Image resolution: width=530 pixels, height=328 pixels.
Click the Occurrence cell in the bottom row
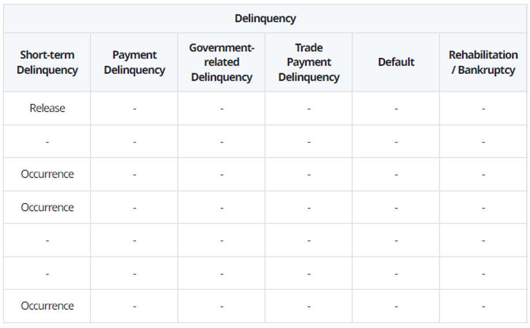(47, 306)
